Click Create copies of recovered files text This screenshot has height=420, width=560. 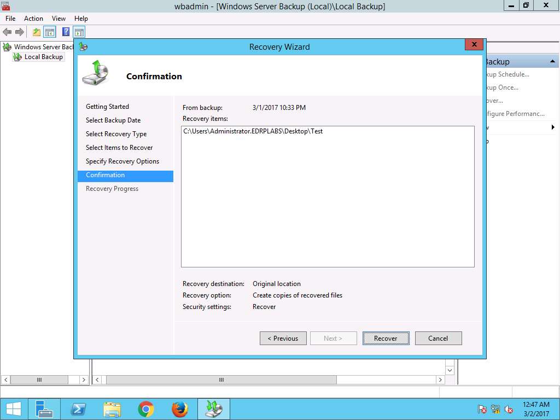[297, 295]
